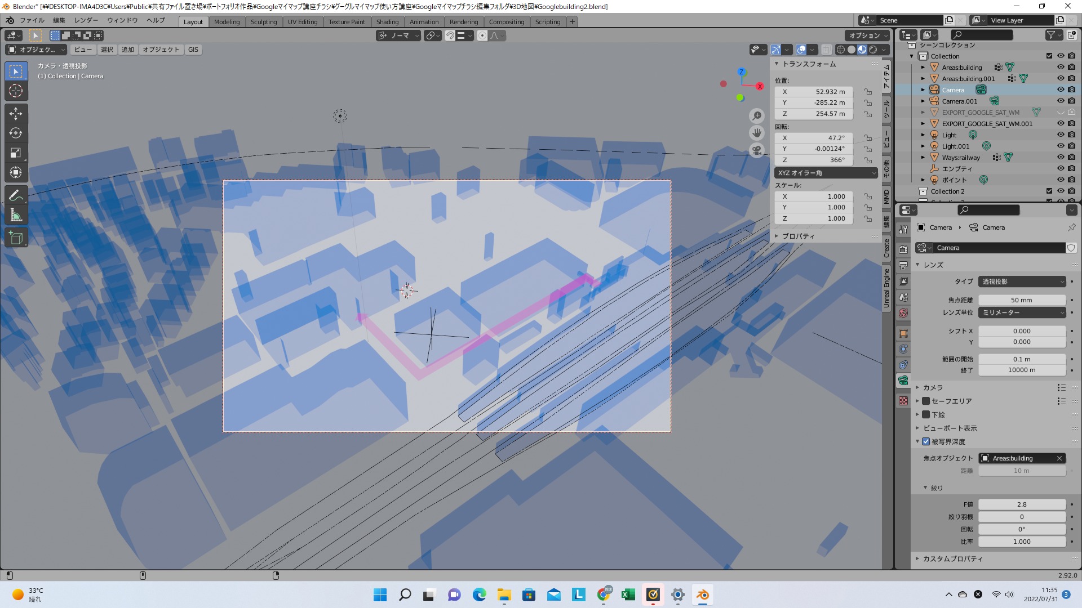Click the 焦点距離 50 mm field
1082x608 pixels.
click(1021, 300)
